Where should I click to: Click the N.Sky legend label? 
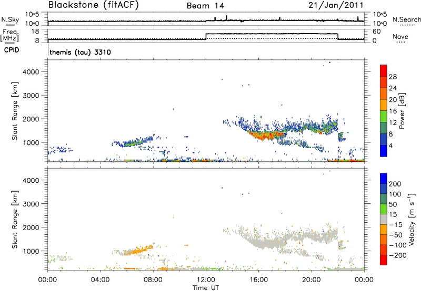tap(10, 19)
